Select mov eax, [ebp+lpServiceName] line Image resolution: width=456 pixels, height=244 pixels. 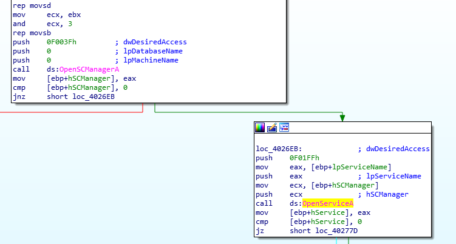pos(324,167)
